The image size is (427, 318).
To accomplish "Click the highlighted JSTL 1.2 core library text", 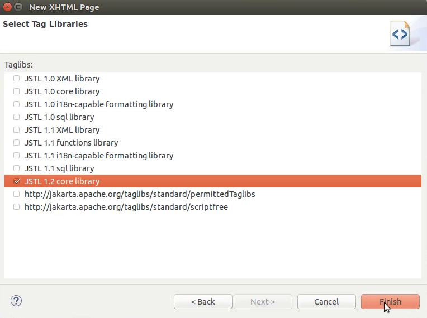I will point(62,181).
